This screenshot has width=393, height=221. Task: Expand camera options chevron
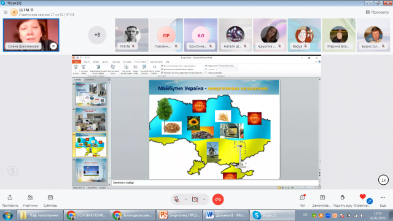click(204, 200)
